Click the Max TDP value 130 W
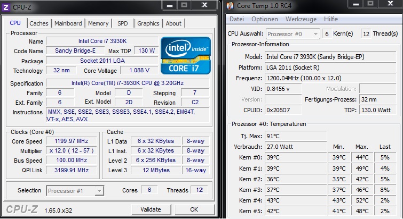This screenshot has width=403, height=219. click(146, 50)
